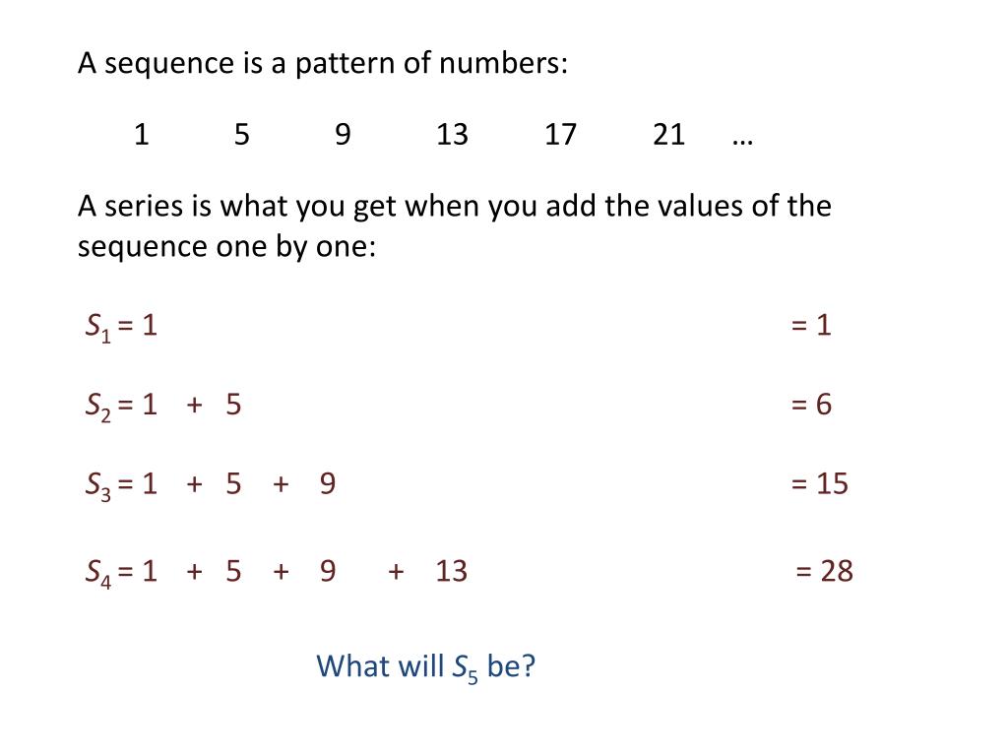Click the result = 6 for S2
Viewport: 1008px width, 756px height.
pyautogui.click(x=811, y=405)
